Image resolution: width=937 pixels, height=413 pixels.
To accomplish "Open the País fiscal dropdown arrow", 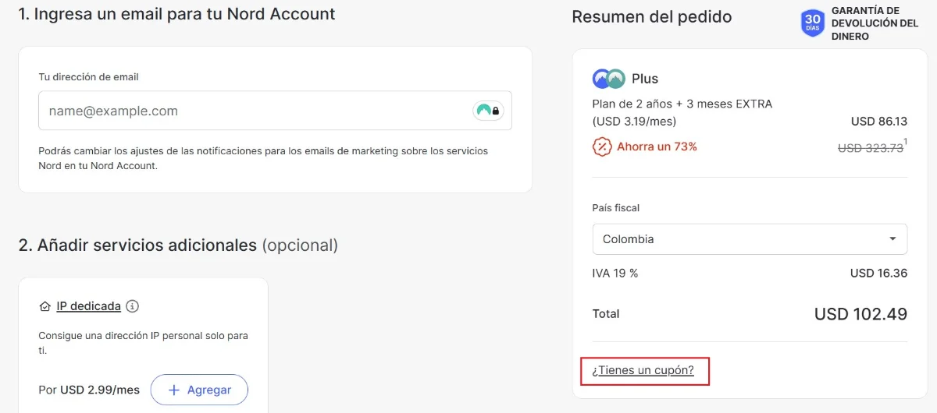I will [892, 239].
